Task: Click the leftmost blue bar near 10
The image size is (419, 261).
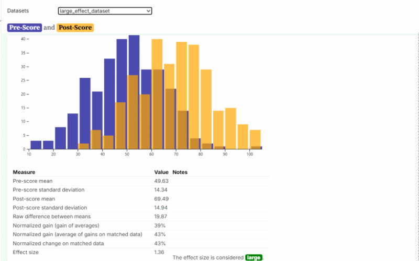Action: pos(36,145)
